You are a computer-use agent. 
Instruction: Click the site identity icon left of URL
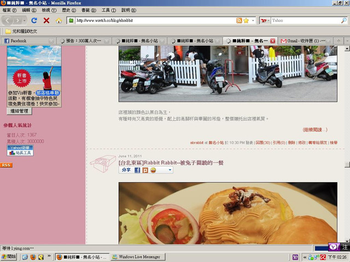pyautogui.click(x=71, y=21)
